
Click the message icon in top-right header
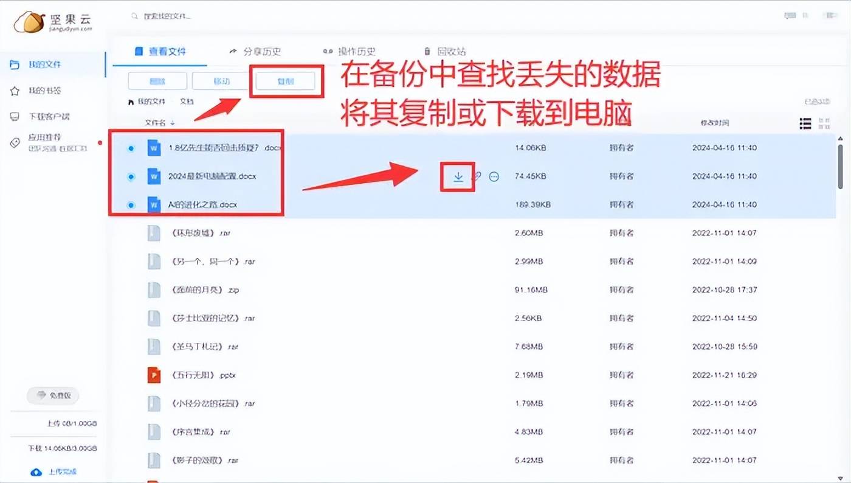[790, 16]
